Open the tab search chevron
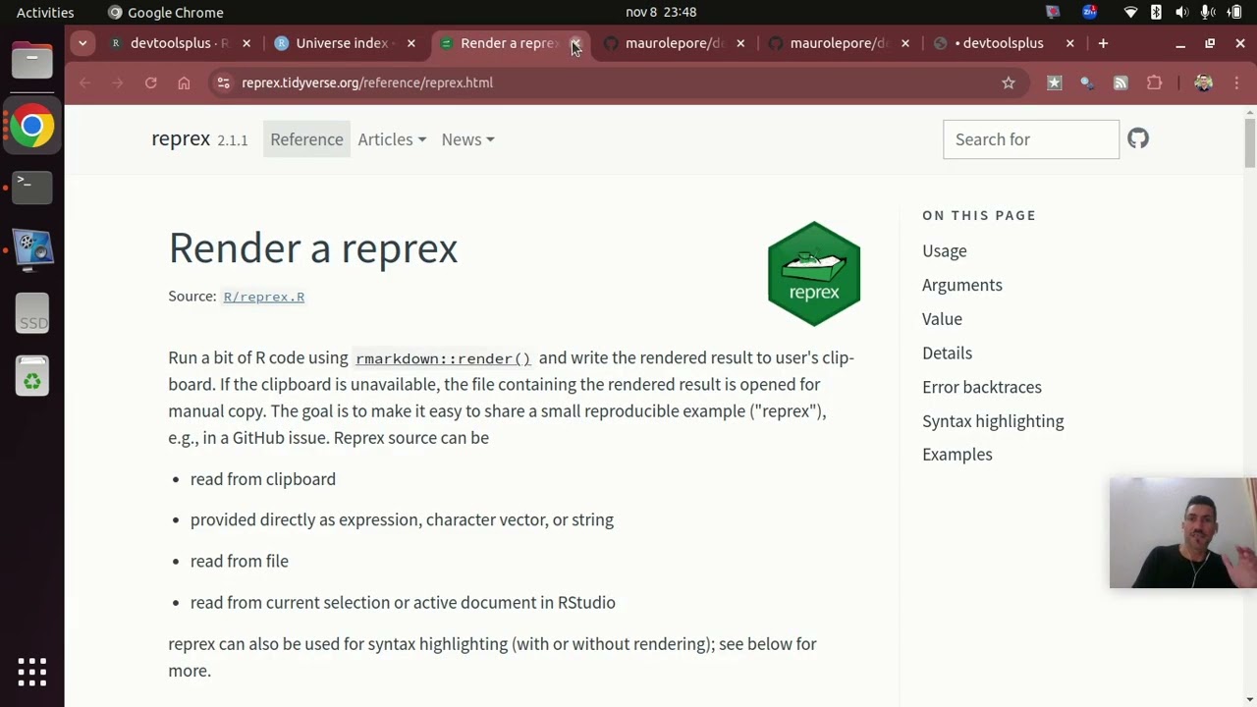The image size is (1257, 707). click(x=82, y=43)
